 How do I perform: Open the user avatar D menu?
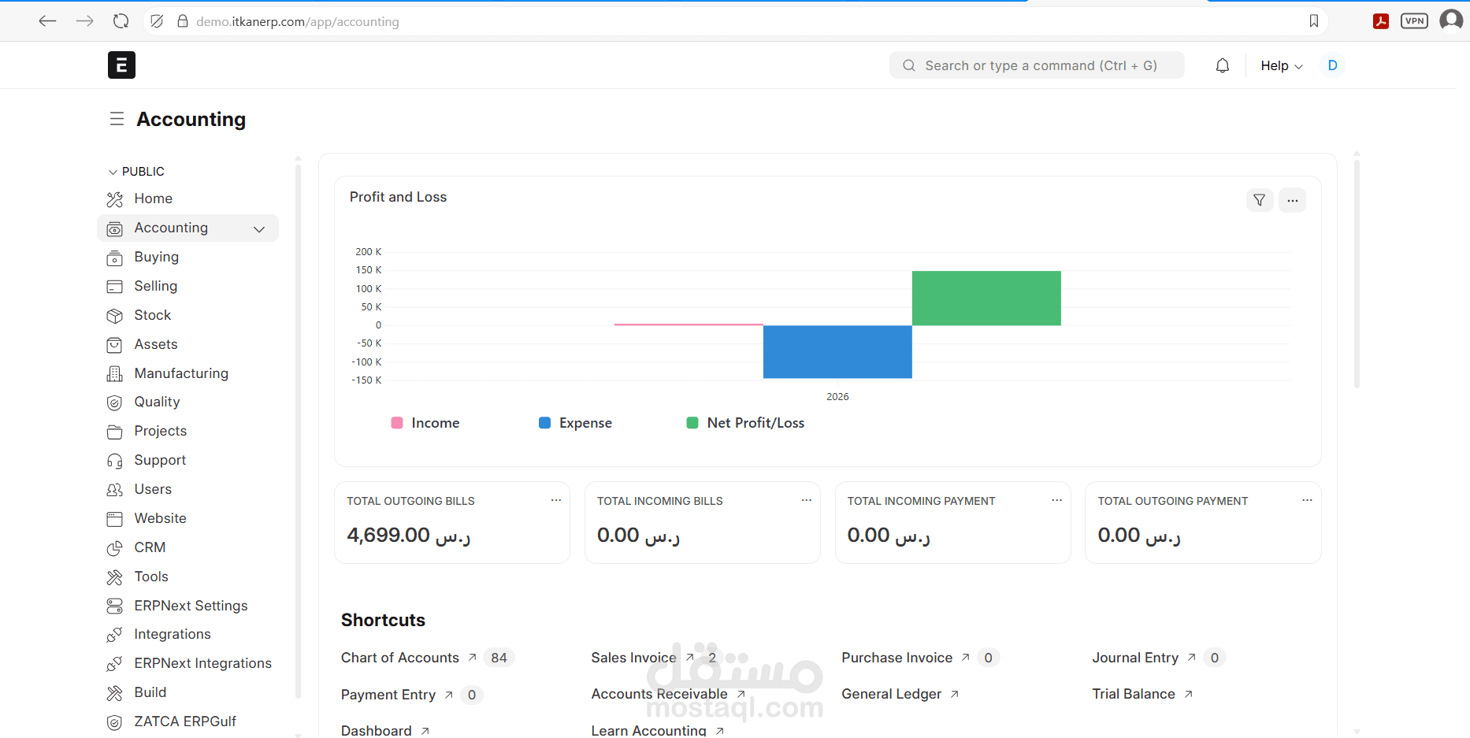pos(1332,65)
